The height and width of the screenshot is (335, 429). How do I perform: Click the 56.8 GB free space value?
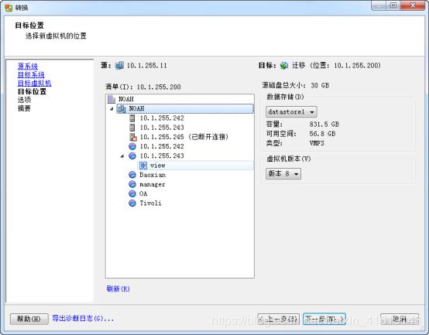click(322, 134)
